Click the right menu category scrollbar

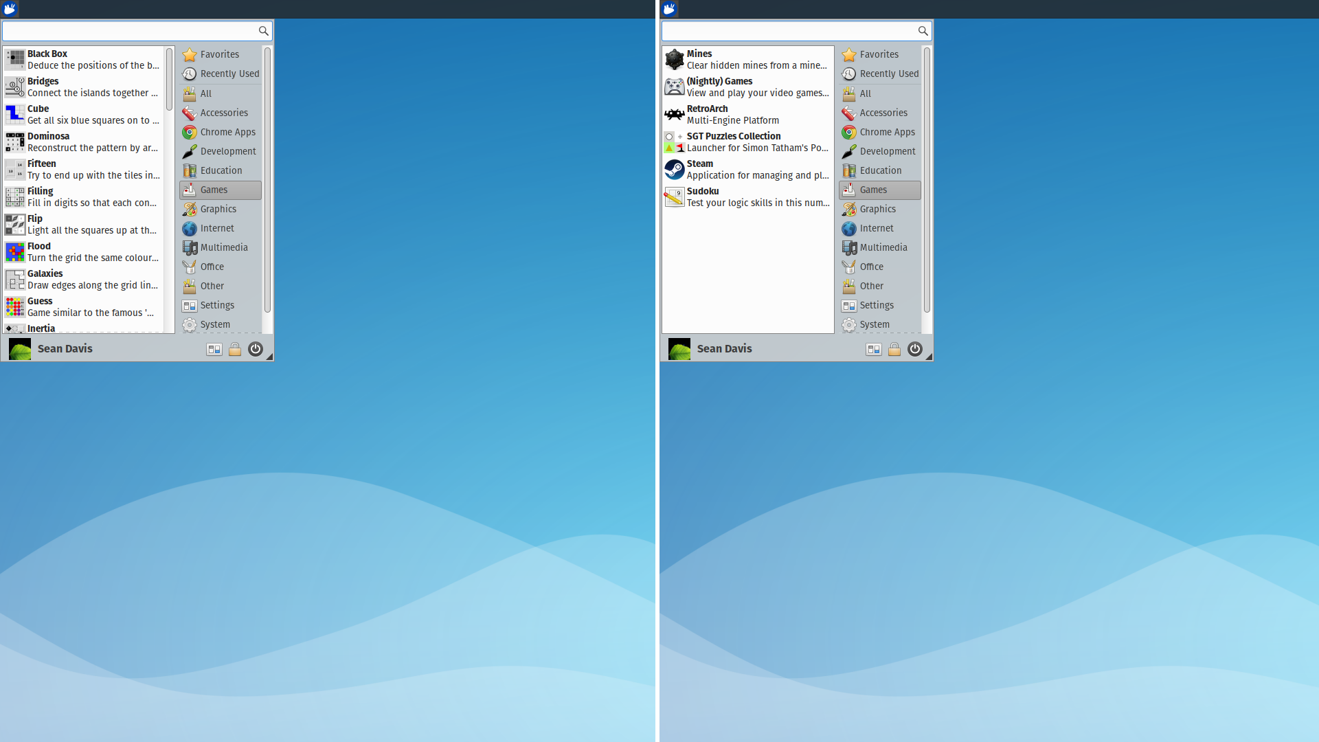click(x=927, y=179)
